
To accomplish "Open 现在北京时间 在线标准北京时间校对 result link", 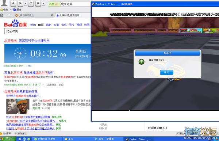I will (29, 73).
